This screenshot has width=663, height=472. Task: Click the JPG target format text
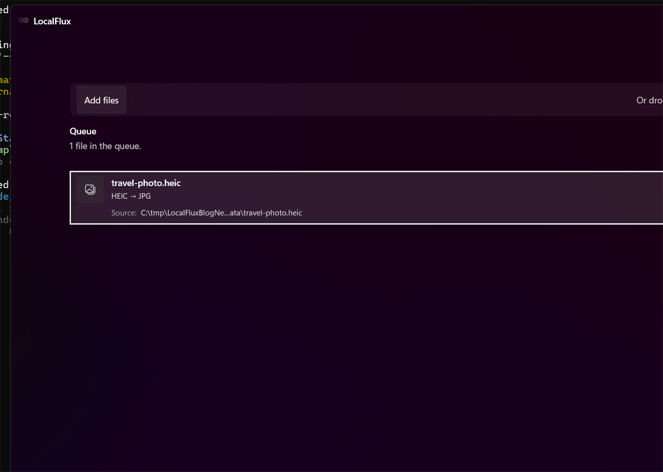click(x=145, y=196)
